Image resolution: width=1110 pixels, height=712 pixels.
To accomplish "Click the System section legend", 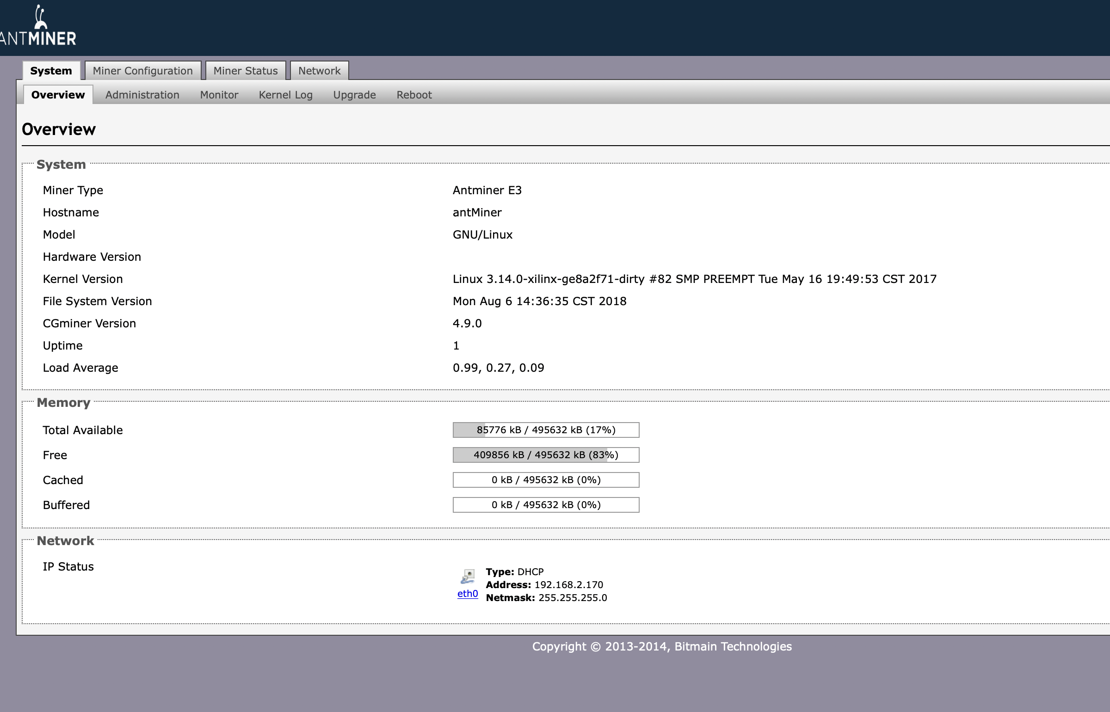I will click(x=61, y=165).
